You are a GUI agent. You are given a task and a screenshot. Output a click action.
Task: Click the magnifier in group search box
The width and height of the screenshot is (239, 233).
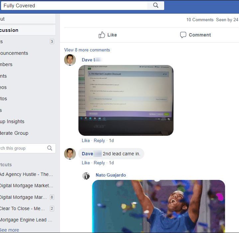pos(50,148)
